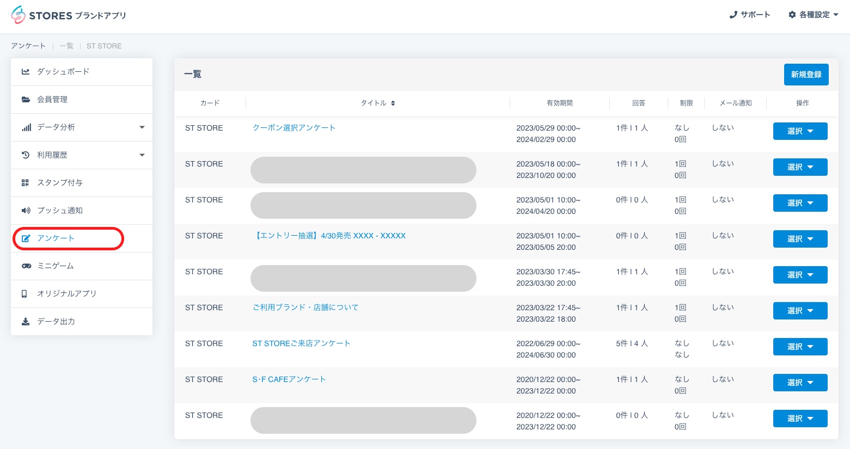This screenshot has height=449, width=850.
Task: Click the アンケート breadcrumb at top
Action: [x=28, y=46]
